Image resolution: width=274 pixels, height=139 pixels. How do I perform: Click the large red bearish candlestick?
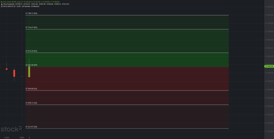[14, 73]
